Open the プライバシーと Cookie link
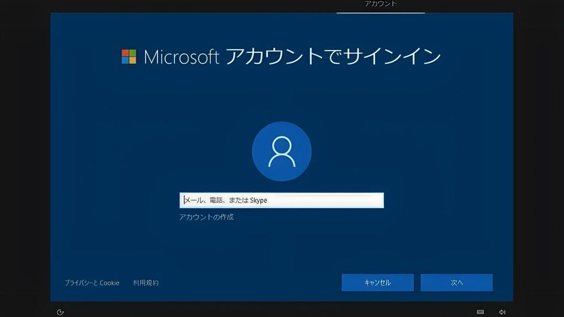 coord(92,283)
